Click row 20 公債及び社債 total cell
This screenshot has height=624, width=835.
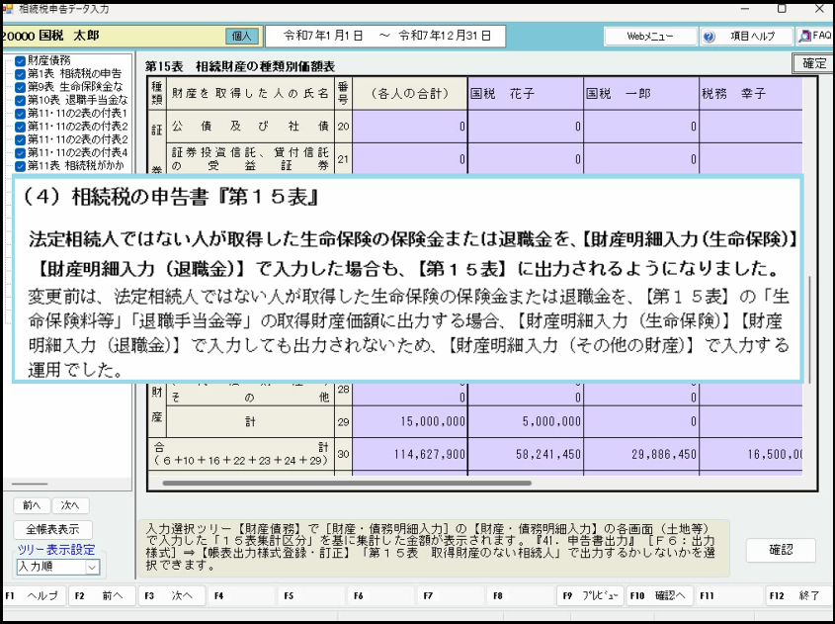click(x=409, y=127)
